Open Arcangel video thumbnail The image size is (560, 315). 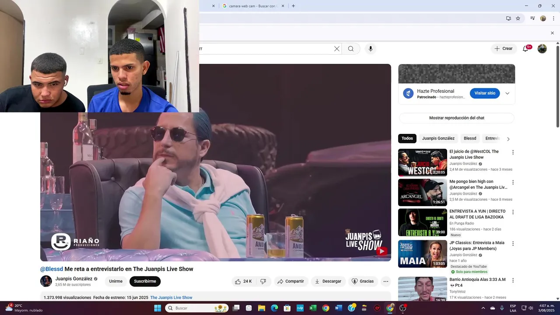pos(422,192)
